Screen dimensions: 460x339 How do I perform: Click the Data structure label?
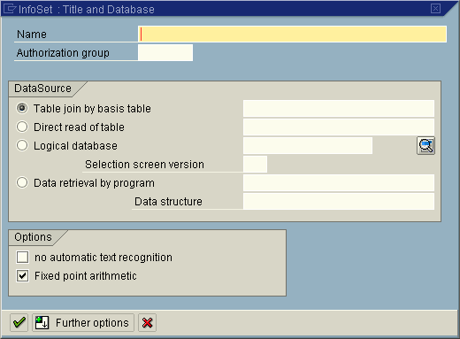click(168, 202)
